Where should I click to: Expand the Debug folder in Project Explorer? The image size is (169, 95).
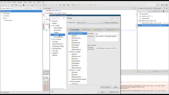3,16
